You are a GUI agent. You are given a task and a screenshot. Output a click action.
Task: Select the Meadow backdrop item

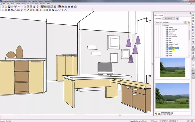(x=171, y=46)
